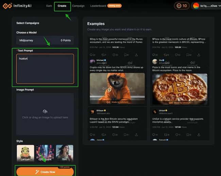The image size is (221, 176).
Task: Click the retweet icon on the Bitlayer tweet
Action: click(103, 135)
